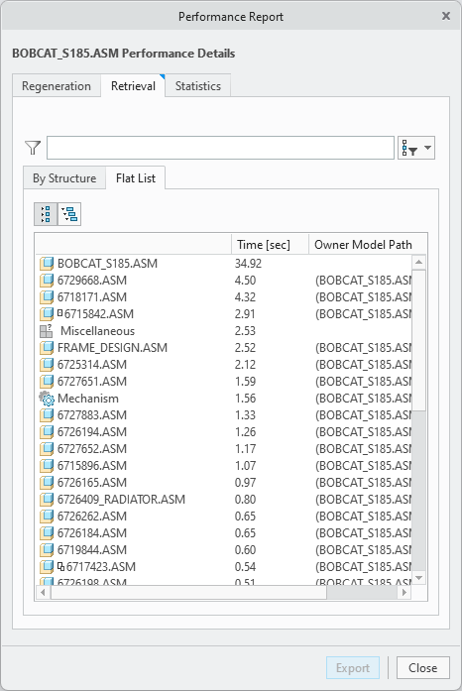This screenshot has width=462, height=691.
Task: Click the vertical scrollbar thumb
Action: coord(418,340)
